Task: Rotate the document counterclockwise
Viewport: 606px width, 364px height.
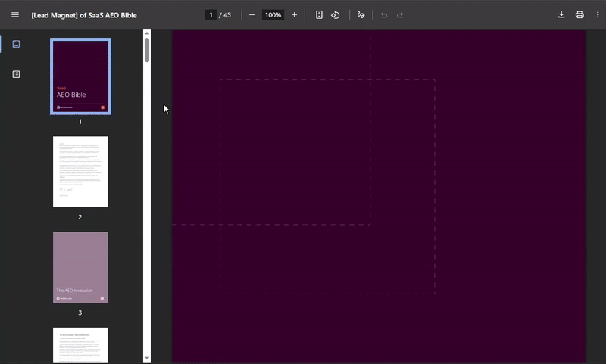Action: [x=336, y=15]
